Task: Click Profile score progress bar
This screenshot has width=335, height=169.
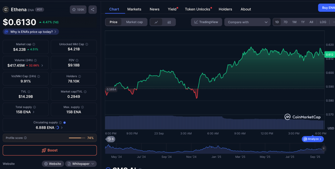Action: pyautogui.click(x=77, y=138)
